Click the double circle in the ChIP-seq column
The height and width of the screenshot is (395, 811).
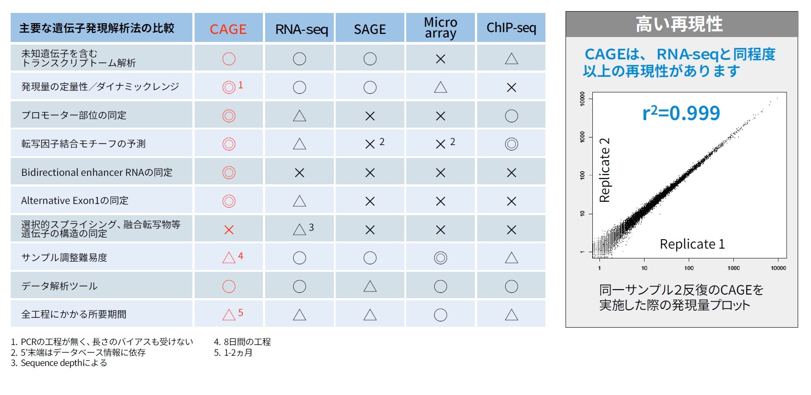pos(511,144)
